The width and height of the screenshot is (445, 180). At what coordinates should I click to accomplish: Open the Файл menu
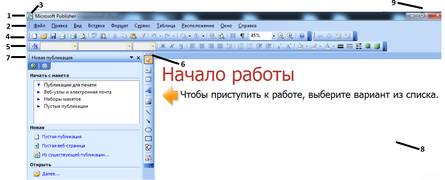[x=39, y=26]
